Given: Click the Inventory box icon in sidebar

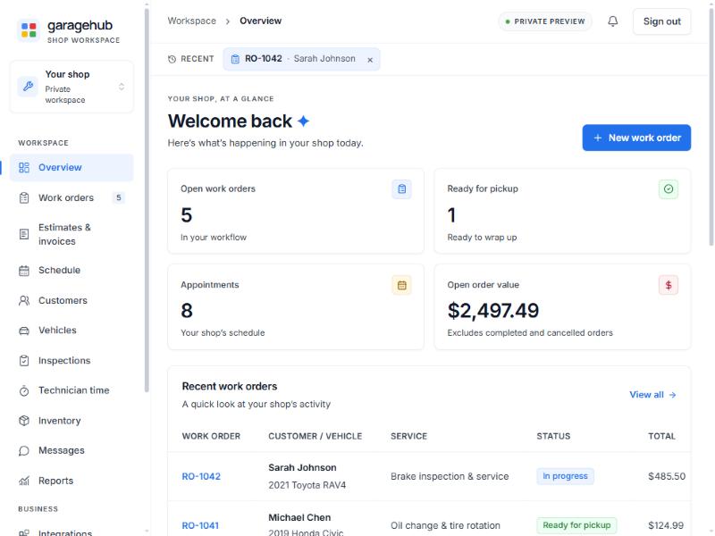Looking at the screenshot, I should (x=24, y=421).
